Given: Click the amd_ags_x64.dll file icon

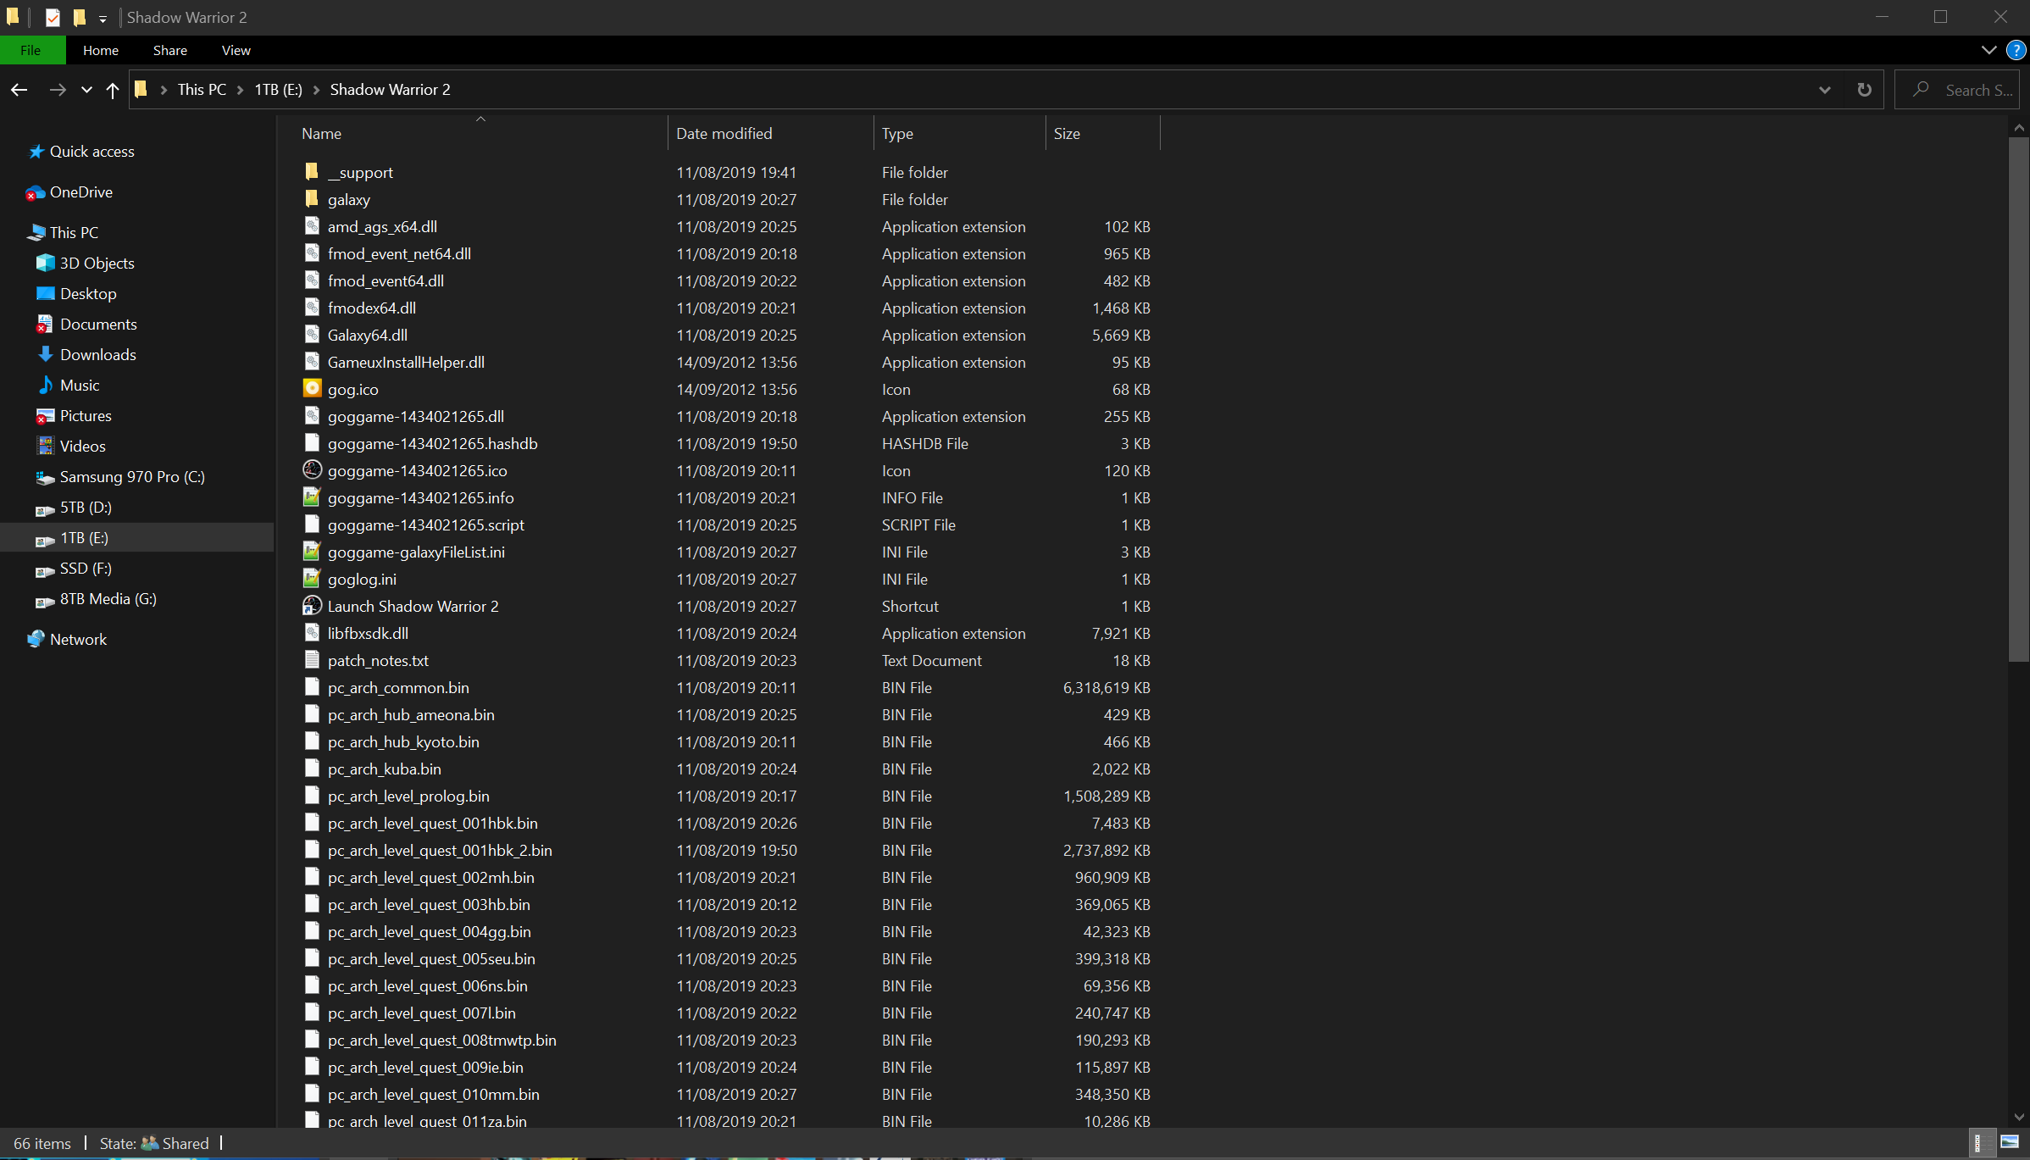Looking at the screenshot, I should [312, 226].
